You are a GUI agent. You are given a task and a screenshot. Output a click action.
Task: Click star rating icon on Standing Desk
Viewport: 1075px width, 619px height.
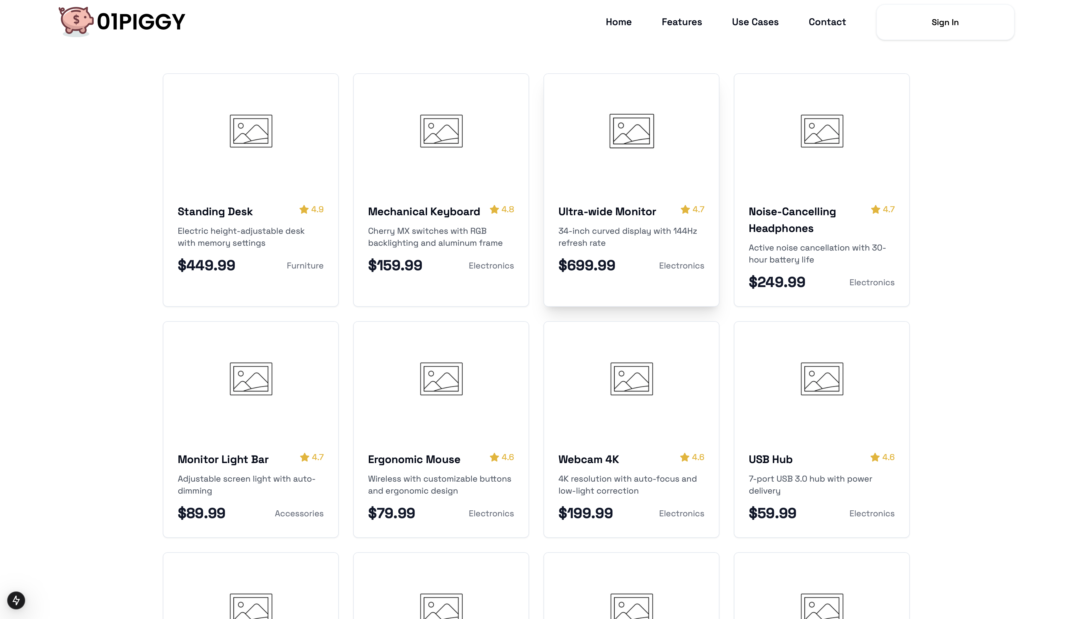303,210
